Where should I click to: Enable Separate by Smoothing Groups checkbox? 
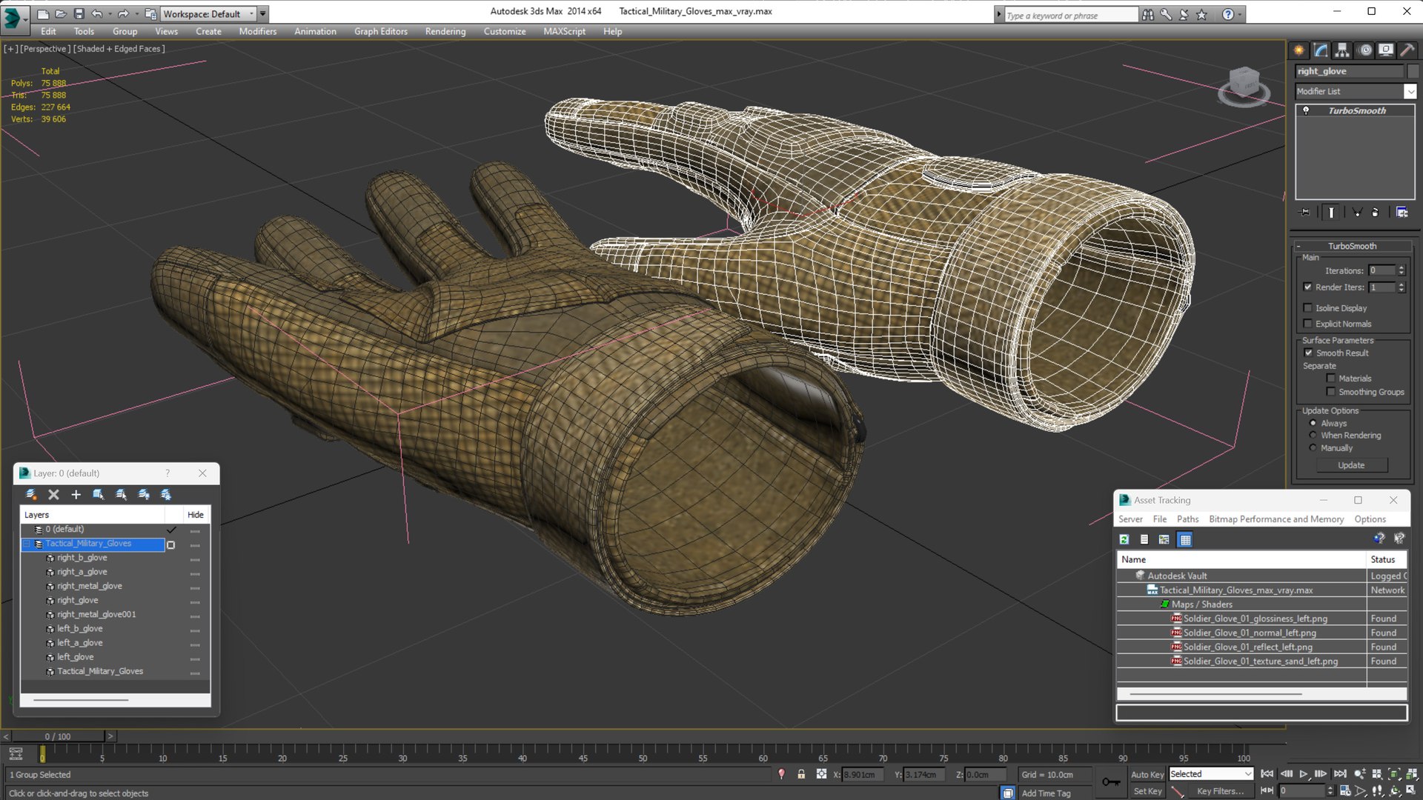(1331, 392)
